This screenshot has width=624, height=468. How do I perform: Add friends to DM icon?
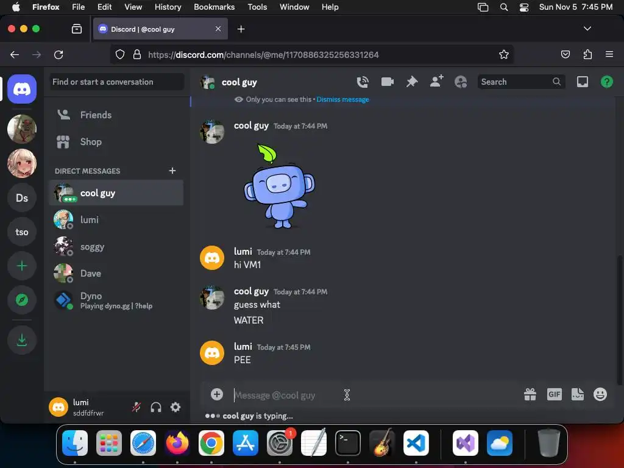click(x=436, y=81)
